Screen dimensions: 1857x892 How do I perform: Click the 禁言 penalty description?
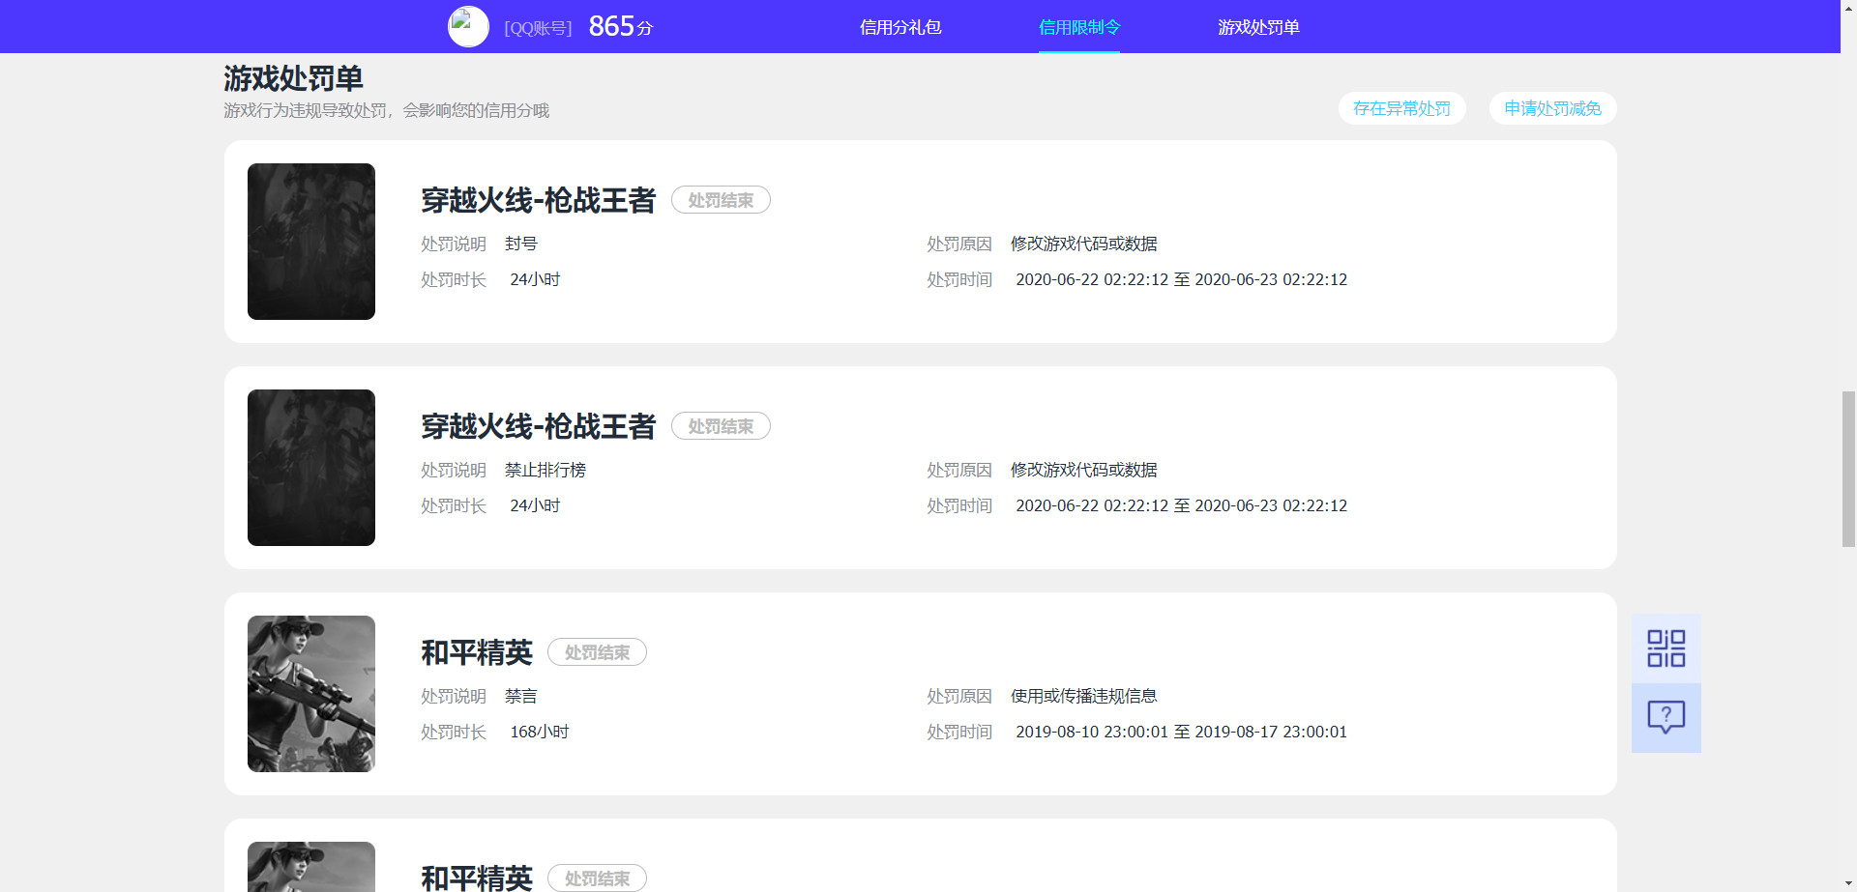[520, 696]
